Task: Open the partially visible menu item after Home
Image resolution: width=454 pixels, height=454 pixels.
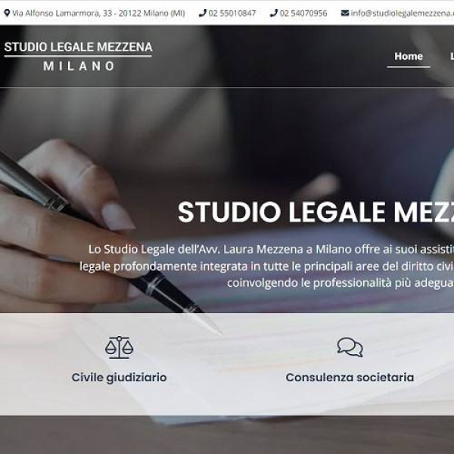Action: [x=452, y=56]
